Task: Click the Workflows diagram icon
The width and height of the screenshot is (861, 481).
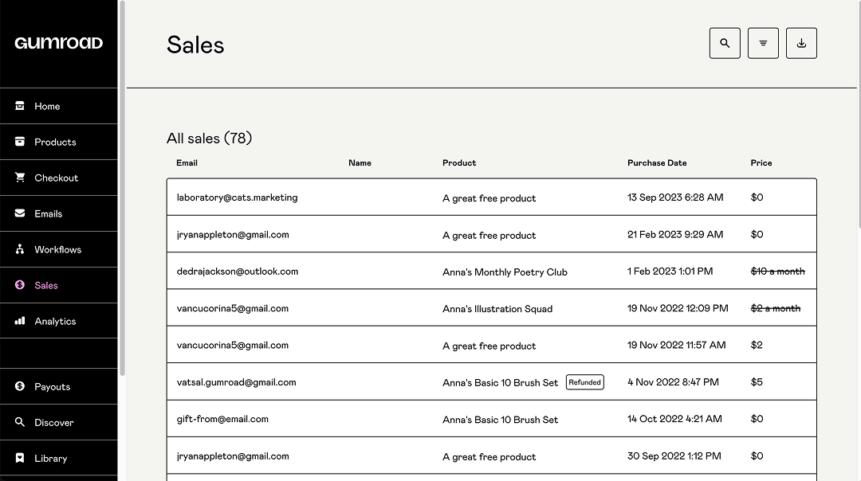Action: coord(20,249)
